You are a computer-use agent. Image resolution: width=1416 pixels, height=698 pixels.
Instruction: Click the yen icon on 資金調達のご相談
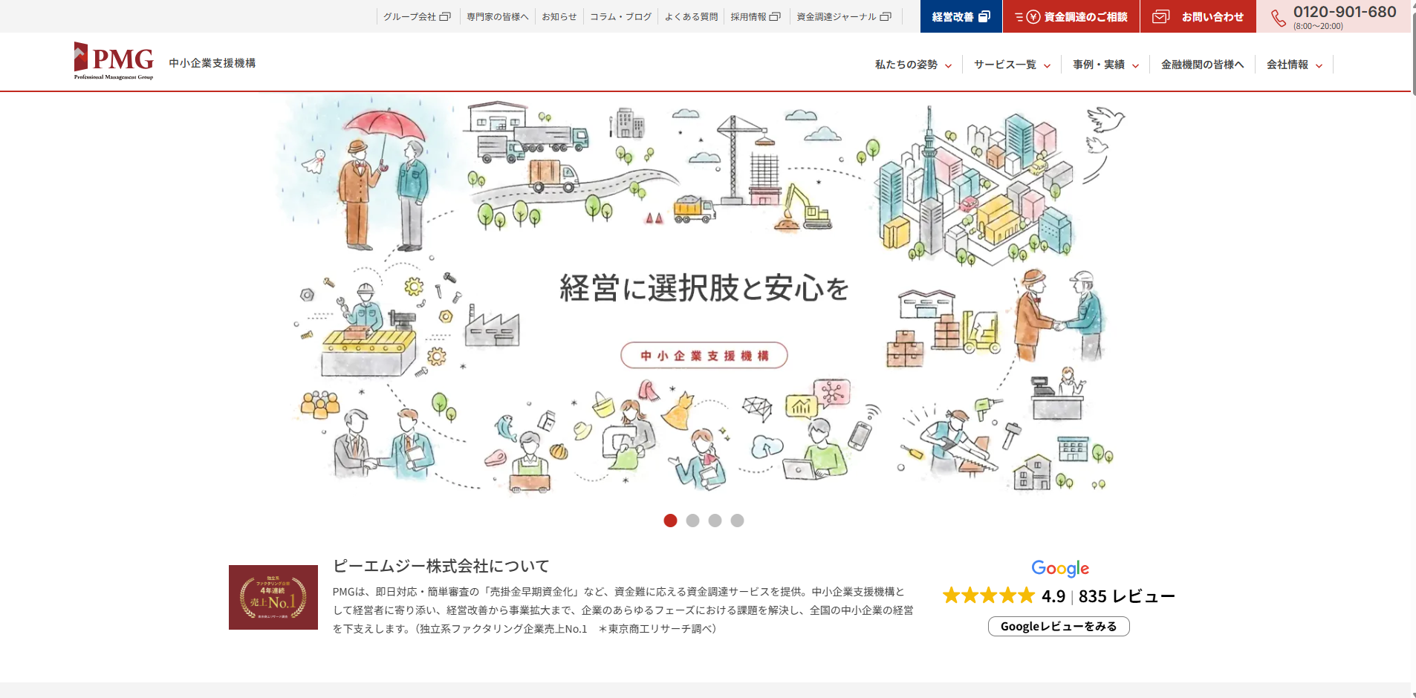(1033, 16)
